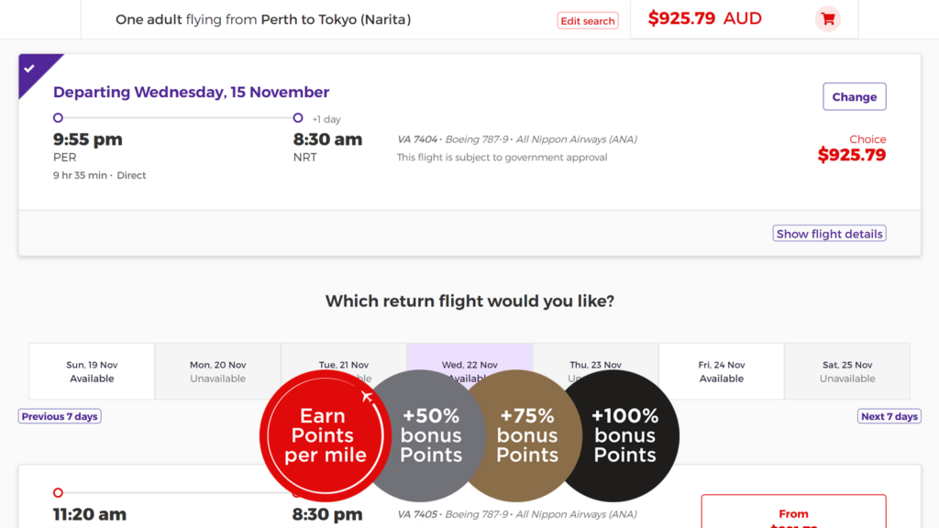Image resolution: width=939 pixels, height=528 pixels.
Task: Open Edit search
Action: click(587, 20)
